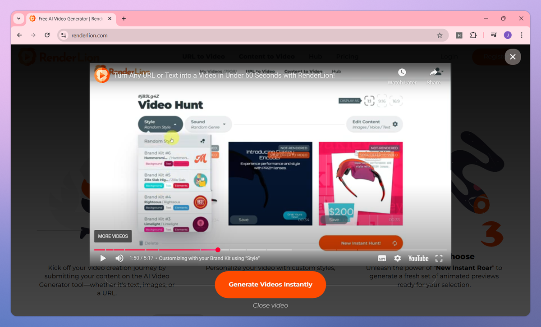
Task: Play the YouTube video
Action: 103,258
